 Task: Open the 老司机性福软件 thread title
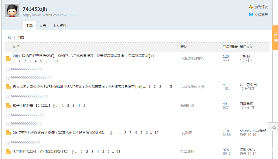pos(41,152)
